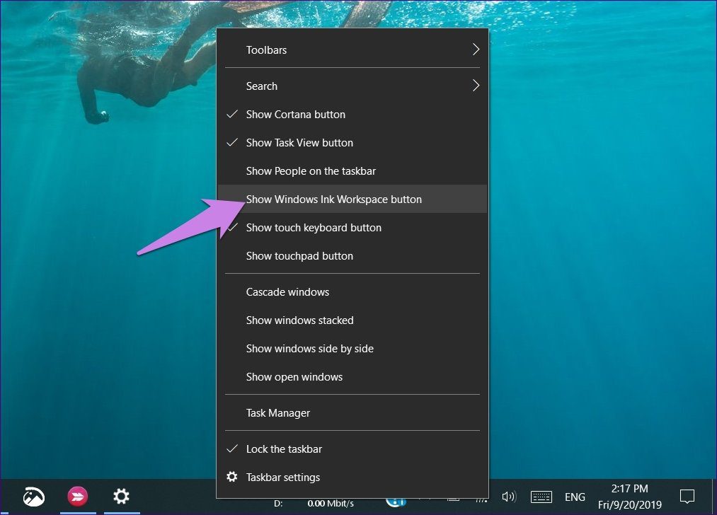Screen dimensions: 717x515
Task: Click the 0.00 Mbit/s network meter
Action: coord(330,504)
